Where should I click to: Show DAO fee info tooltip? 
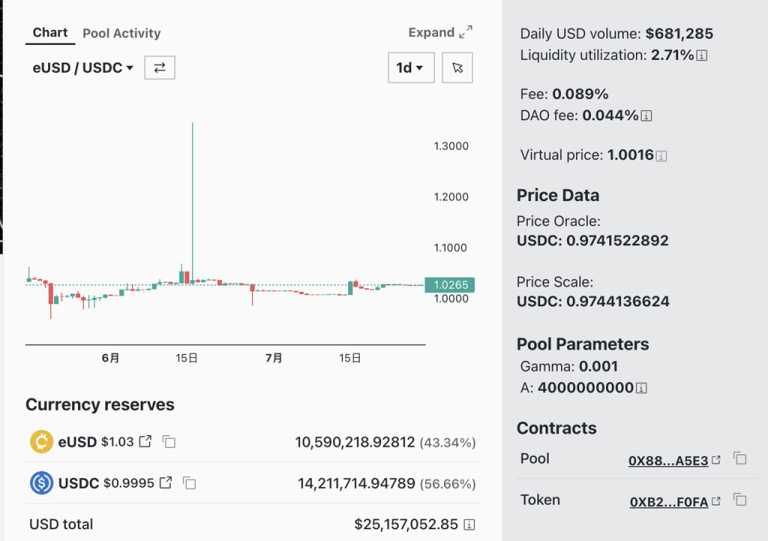point(646,116)
